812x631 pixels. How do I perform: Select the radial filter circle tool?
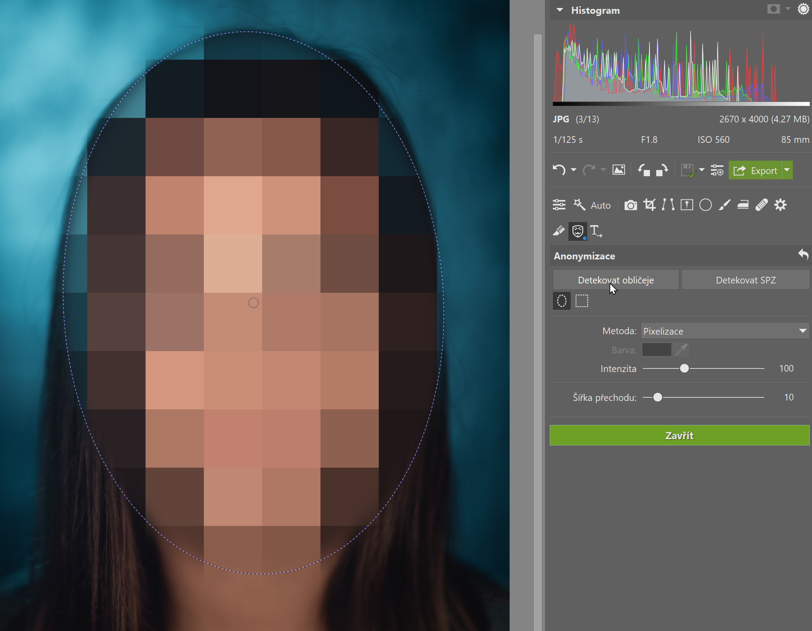tap(706, 205)
